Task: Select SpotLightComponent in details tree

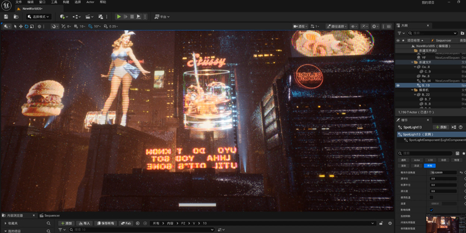Action: (x=435, y=140)
